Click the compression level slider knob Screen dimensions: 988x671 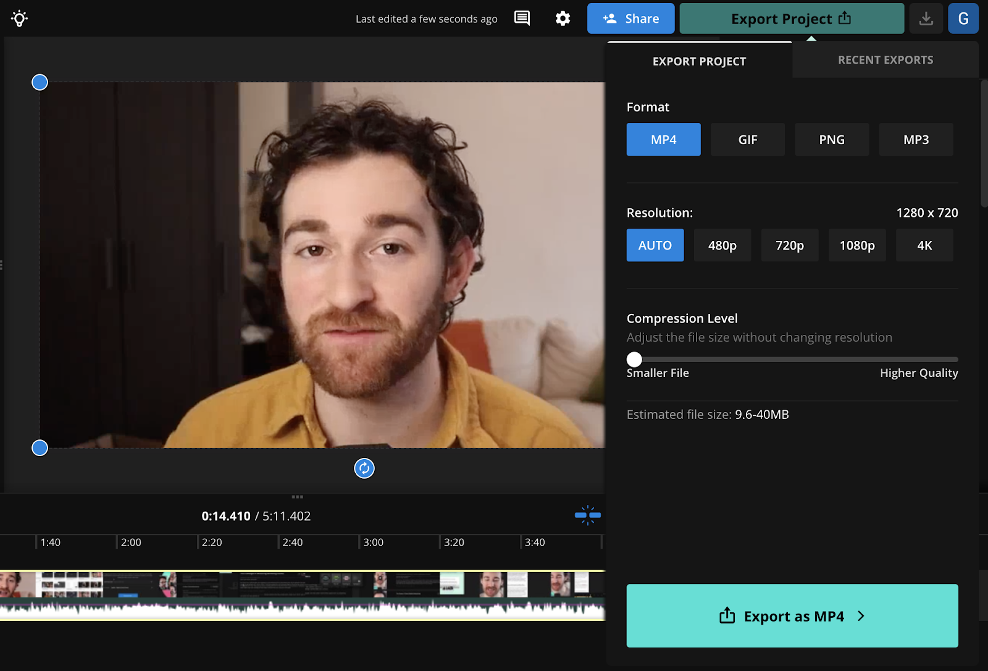634,360
